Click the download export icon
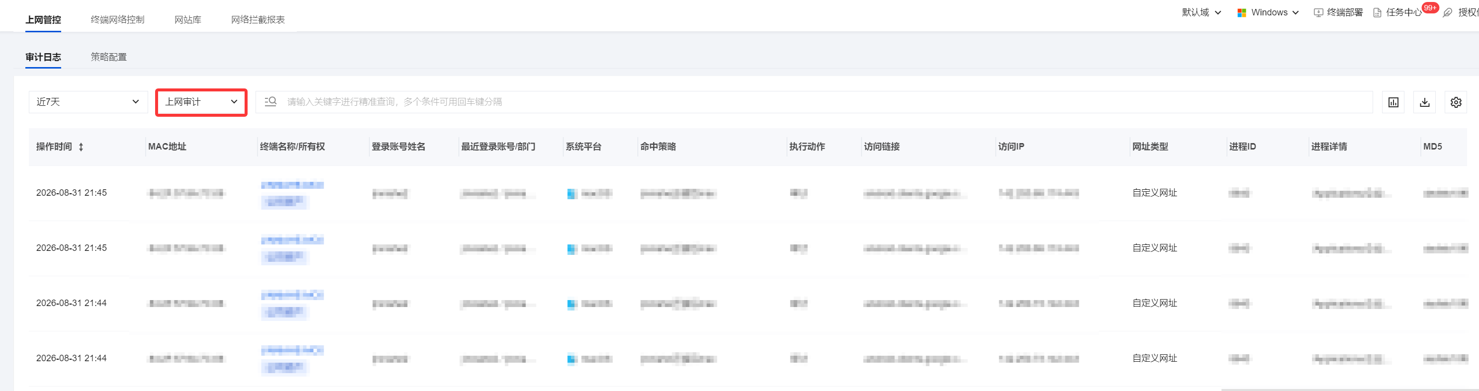Viewport: 1479px width, 391px height. 1424,102
